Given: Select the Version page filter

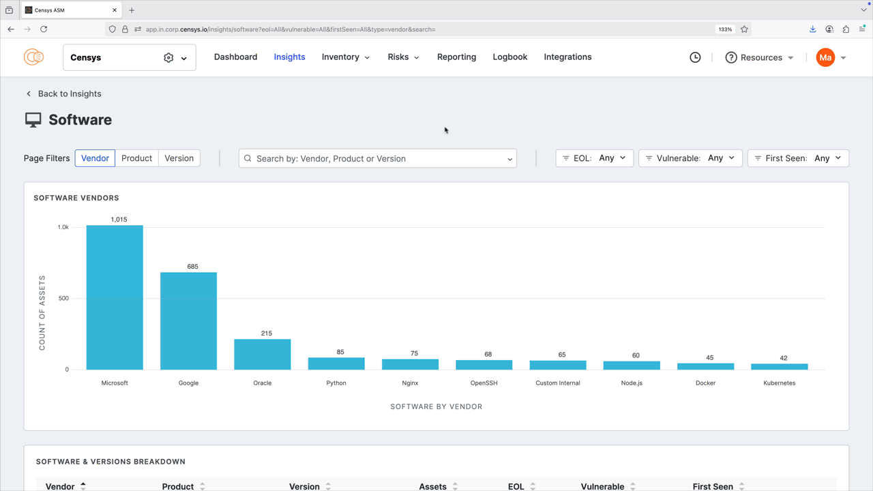Looking at the screenshot, I should click(179, 158).
